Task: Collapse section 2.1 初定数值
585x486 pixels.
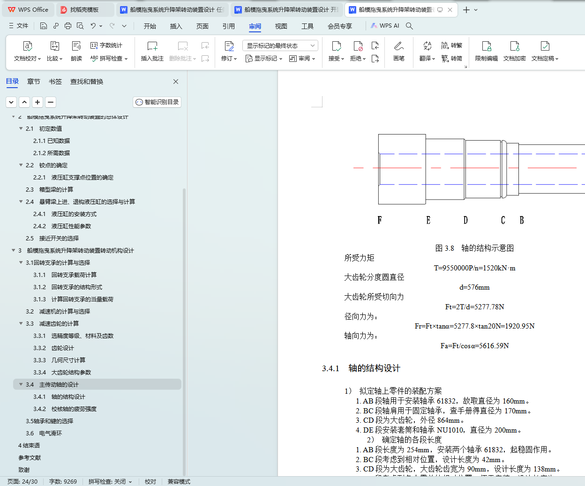Action: click(x=21, y=128)
